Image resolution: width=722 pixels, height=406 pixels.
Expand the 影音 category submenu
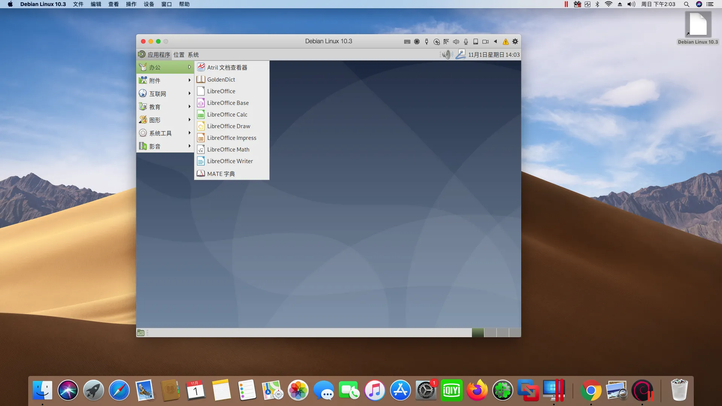(165, 146)
